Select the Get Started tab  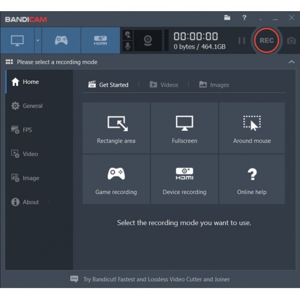108,84
